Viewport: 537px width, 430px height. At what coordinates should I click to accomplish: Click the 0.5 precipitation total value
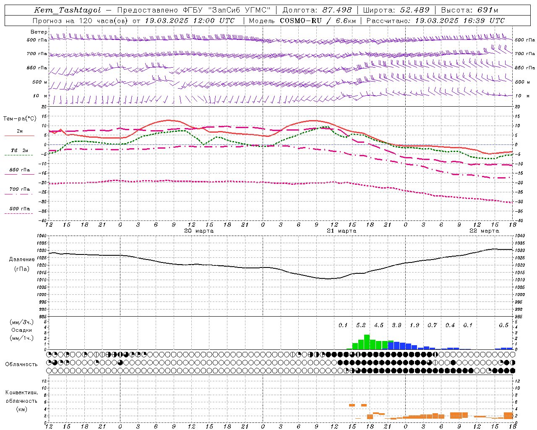click(504, 325)
